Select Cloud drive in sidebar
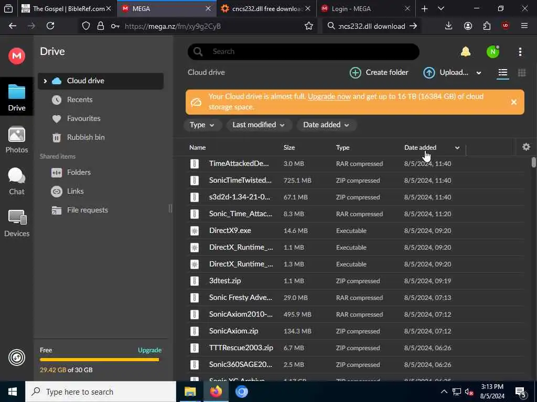Screen dimensions: 537x402 [100, 81]
